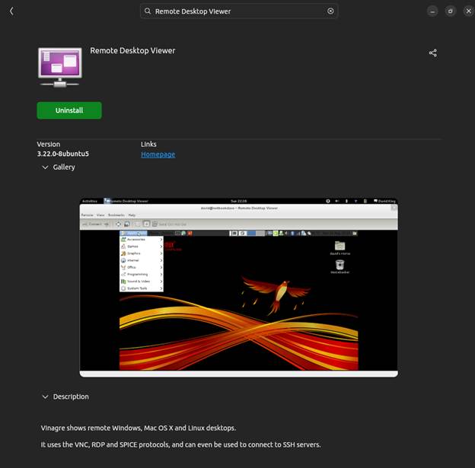475x468 pixels.
Task: Click the VNC, RDP and SPICE protocols sentence
Action: 181,444
